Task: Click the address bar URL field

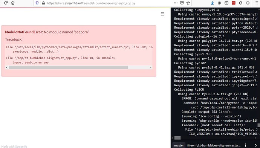Action: [109, 3]
